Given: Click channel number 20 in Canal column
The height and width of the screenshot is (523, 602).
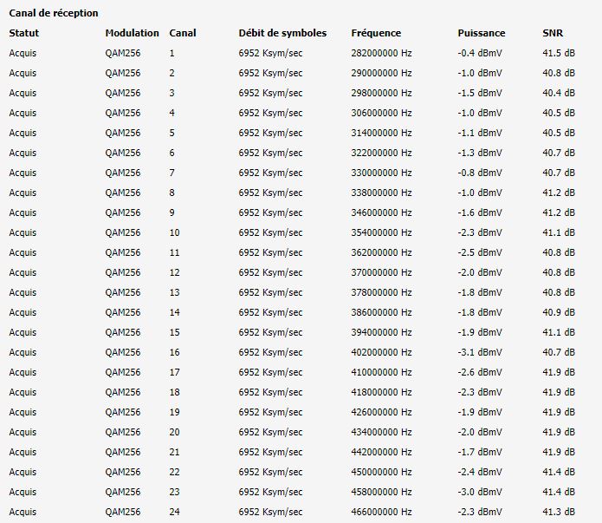Looking at the screenshot, I should (174, 432).
